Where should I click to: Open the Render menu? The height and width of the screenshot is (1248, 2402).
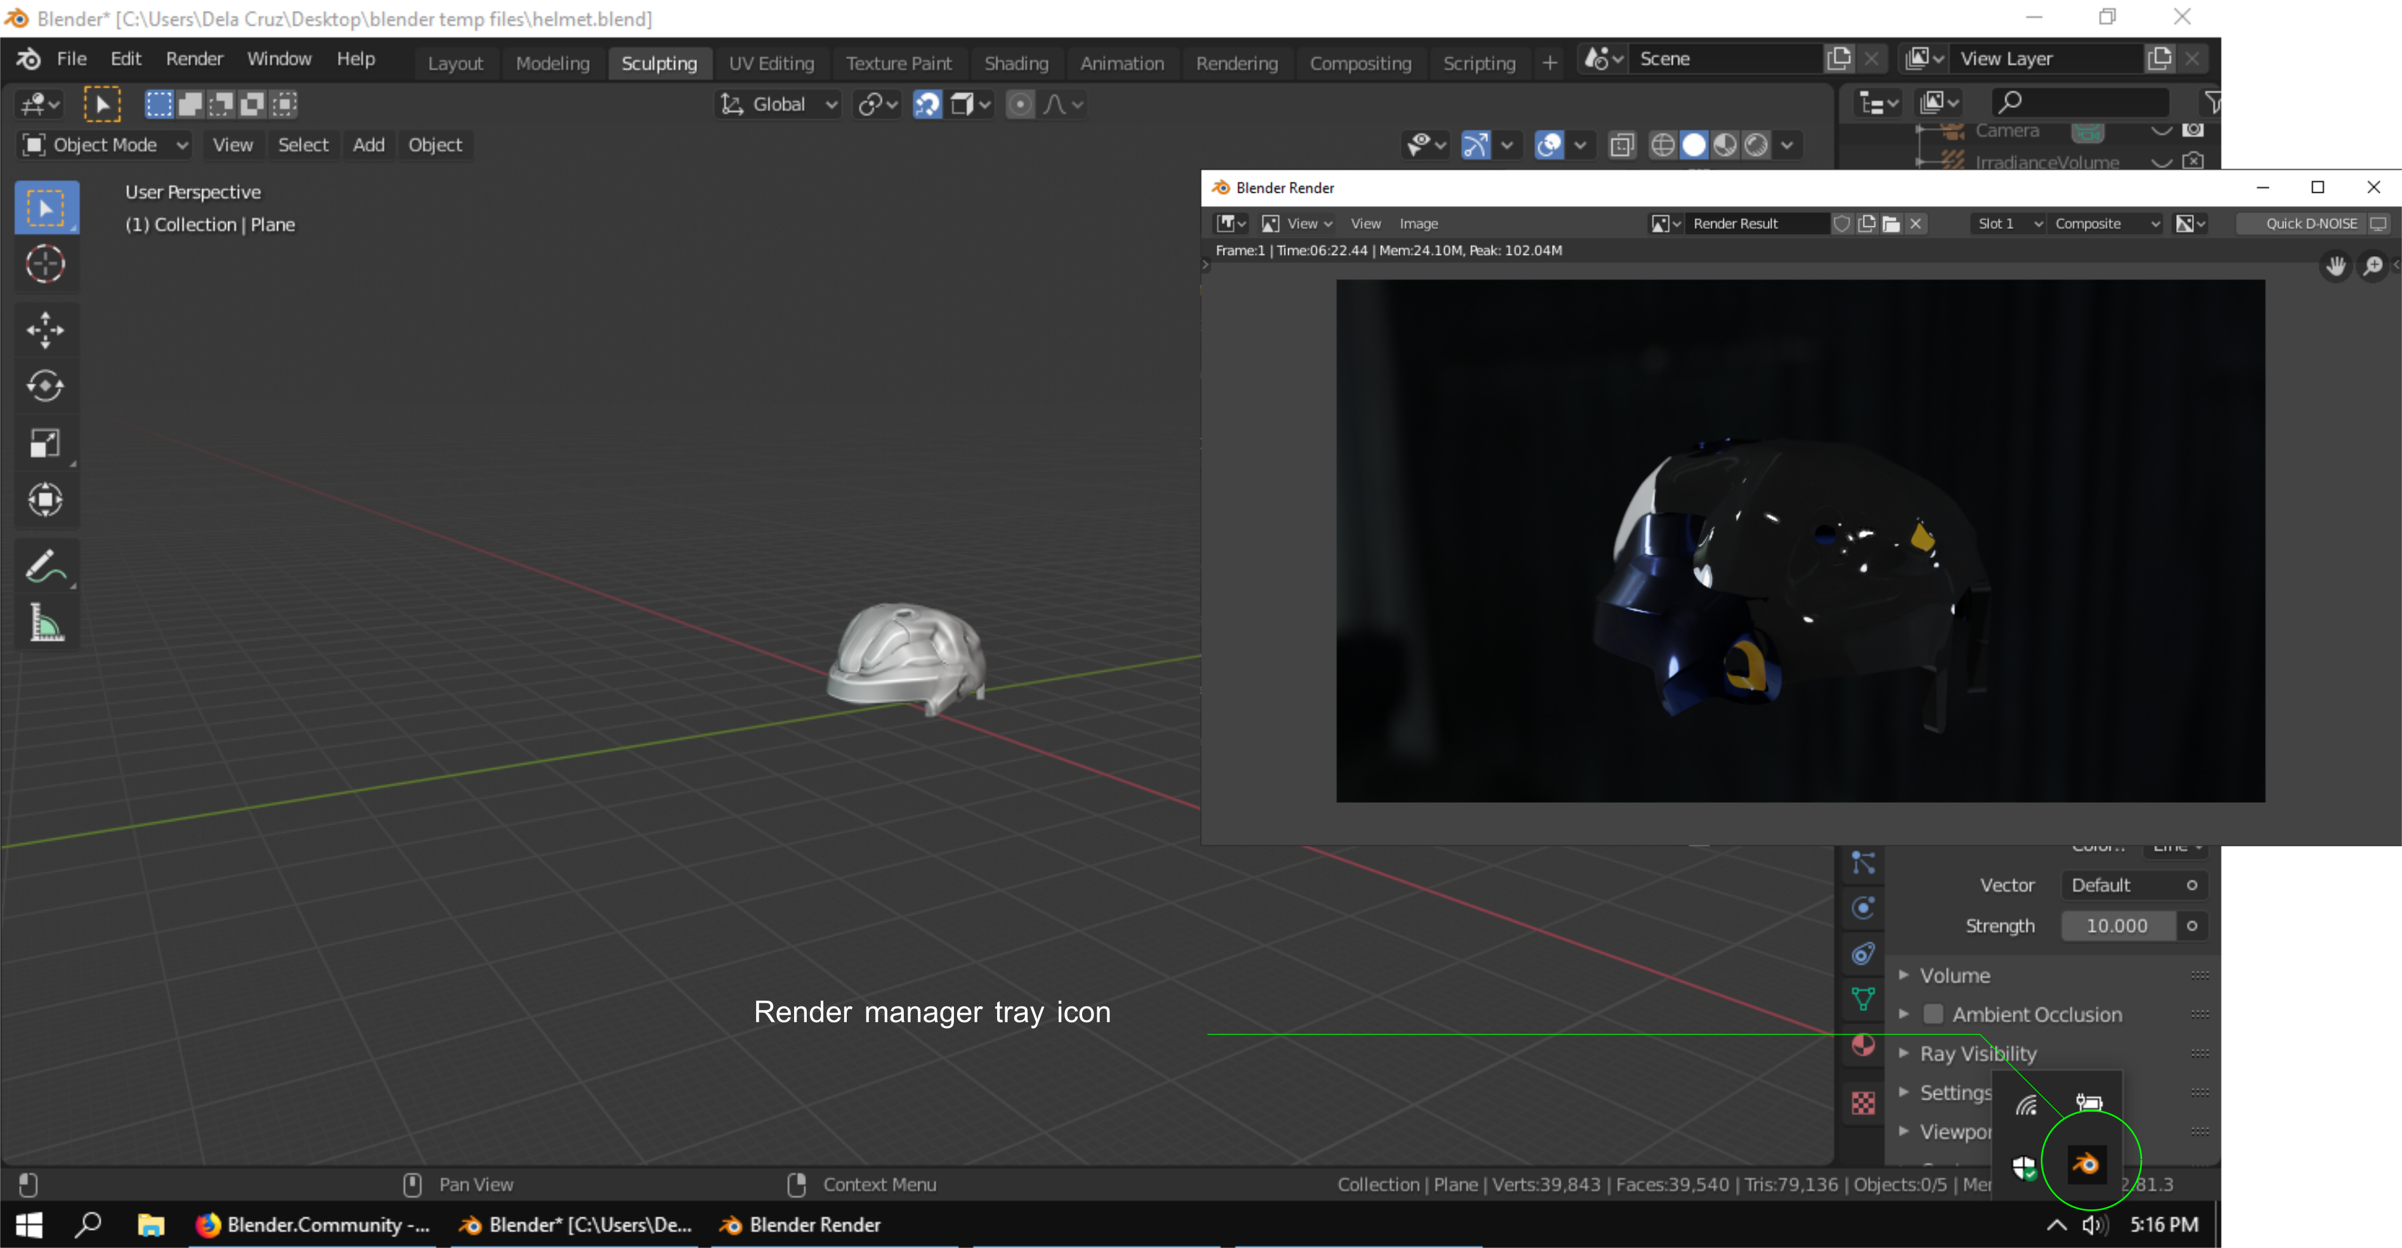194,59
